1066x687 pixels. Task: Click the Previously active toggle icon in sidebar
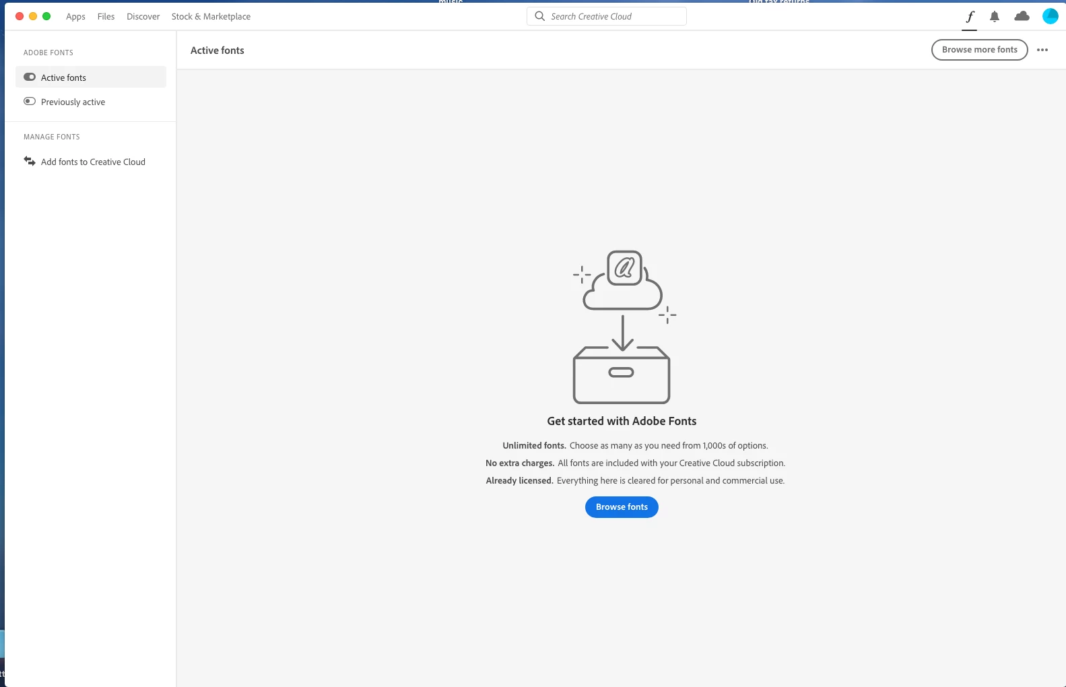click(30, 101)
